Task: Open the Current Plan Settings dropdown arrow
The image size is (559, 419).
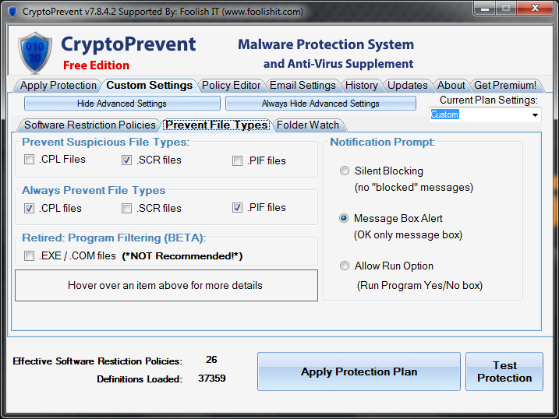Action: coord(535,115)
